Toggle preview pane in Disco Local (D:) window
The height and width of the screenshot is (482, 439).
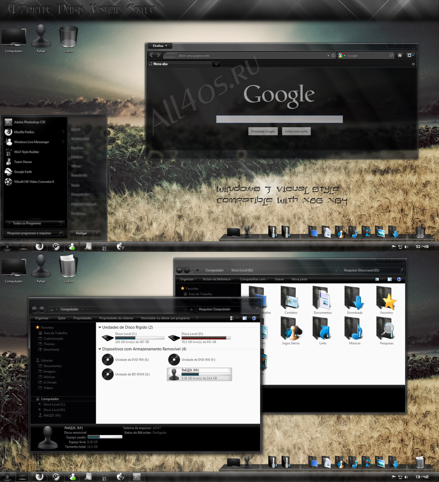tap(389, 279)
